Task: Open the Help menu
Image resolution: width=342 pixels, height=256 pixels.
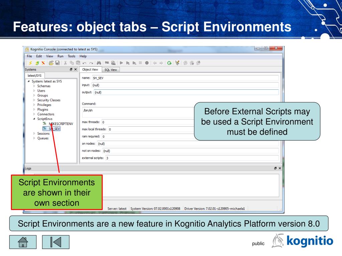Action: point(83,56)
